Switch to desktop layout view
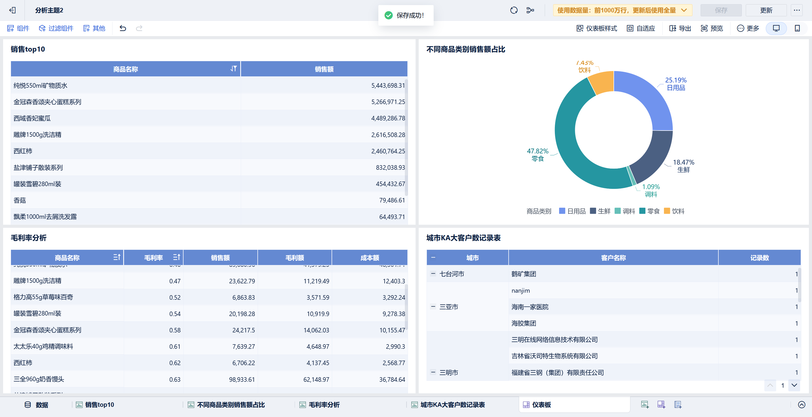This screenshot has width=812, height=417. [776, 28]
